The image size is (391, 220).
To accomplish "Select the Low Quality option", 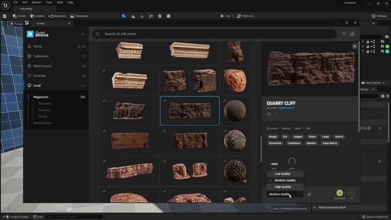I will pyautogui.click(x=285, y=174).
